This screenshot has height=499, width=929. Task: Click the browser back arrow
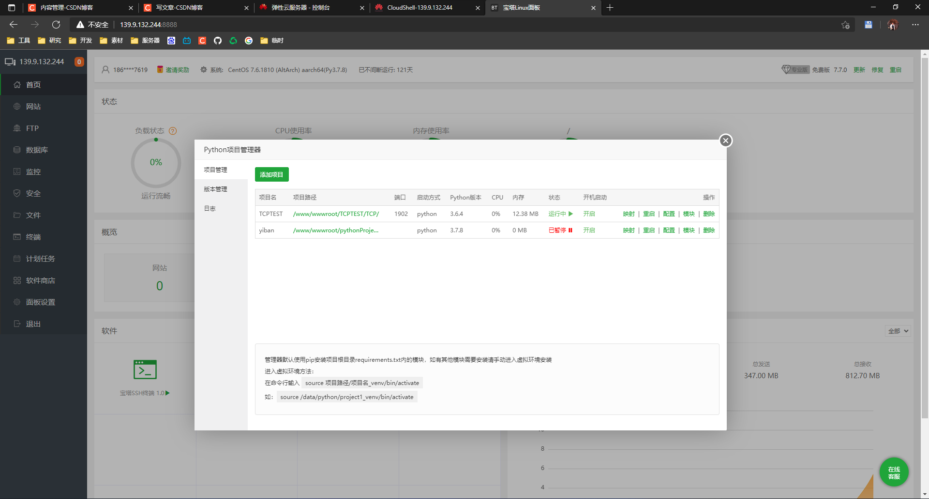14,25
